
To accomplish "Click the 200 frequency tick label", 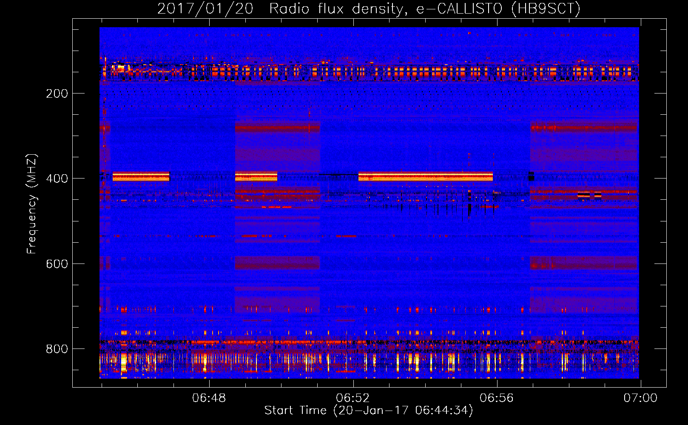I will pyautogui.click(x=57, y=93).
